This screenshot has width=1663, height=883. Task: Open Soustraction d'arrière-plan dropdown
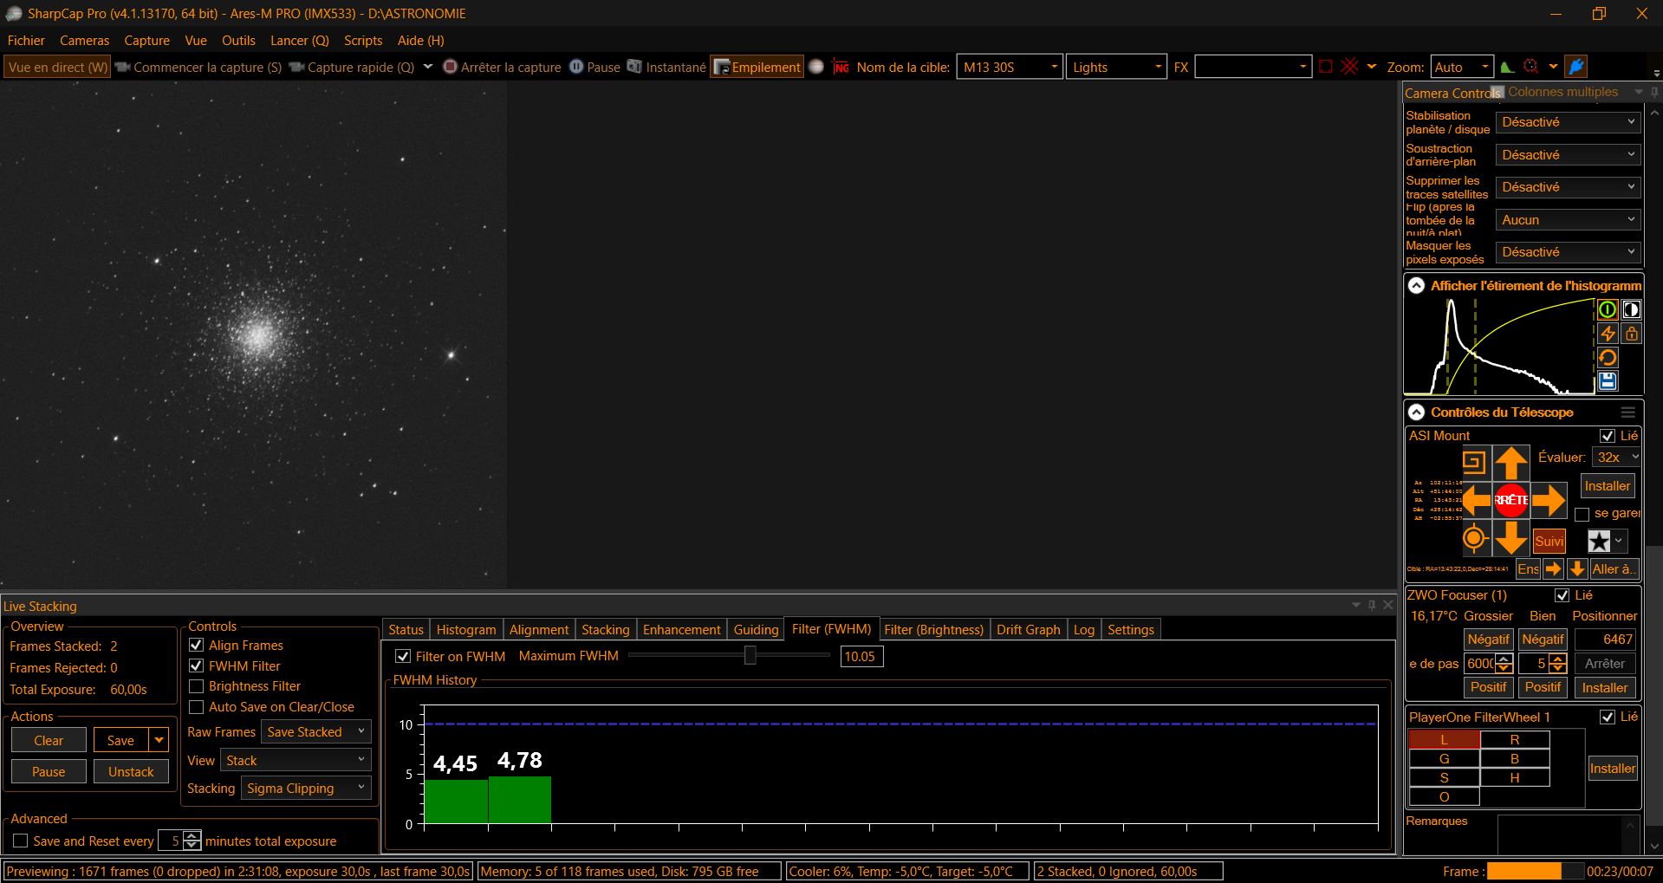click(1569, 155)
